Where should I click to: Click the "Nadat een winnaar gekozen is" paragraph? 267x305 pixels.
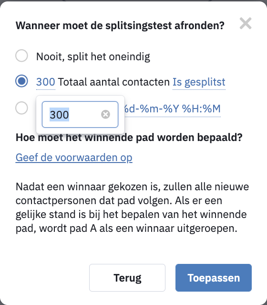132,207
